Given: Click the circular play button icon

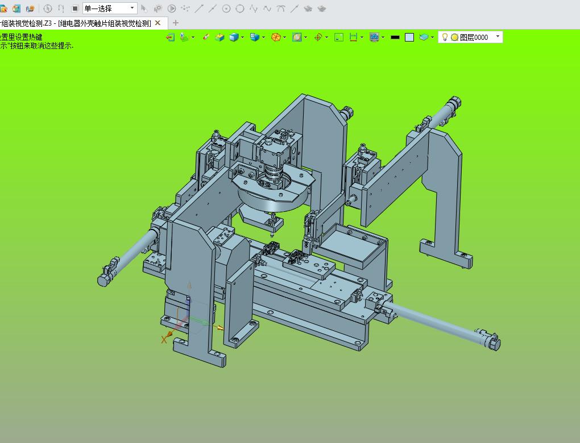Looking at the screenshot, I should pyautogui.click(x=172, y=8).
